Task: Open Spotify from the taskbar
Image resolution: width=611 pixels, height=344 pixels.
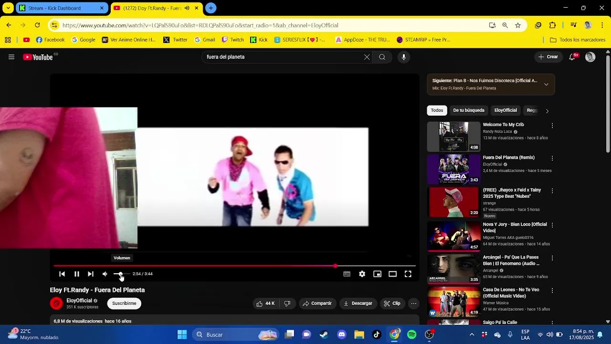Action: (x=412, y=334)
